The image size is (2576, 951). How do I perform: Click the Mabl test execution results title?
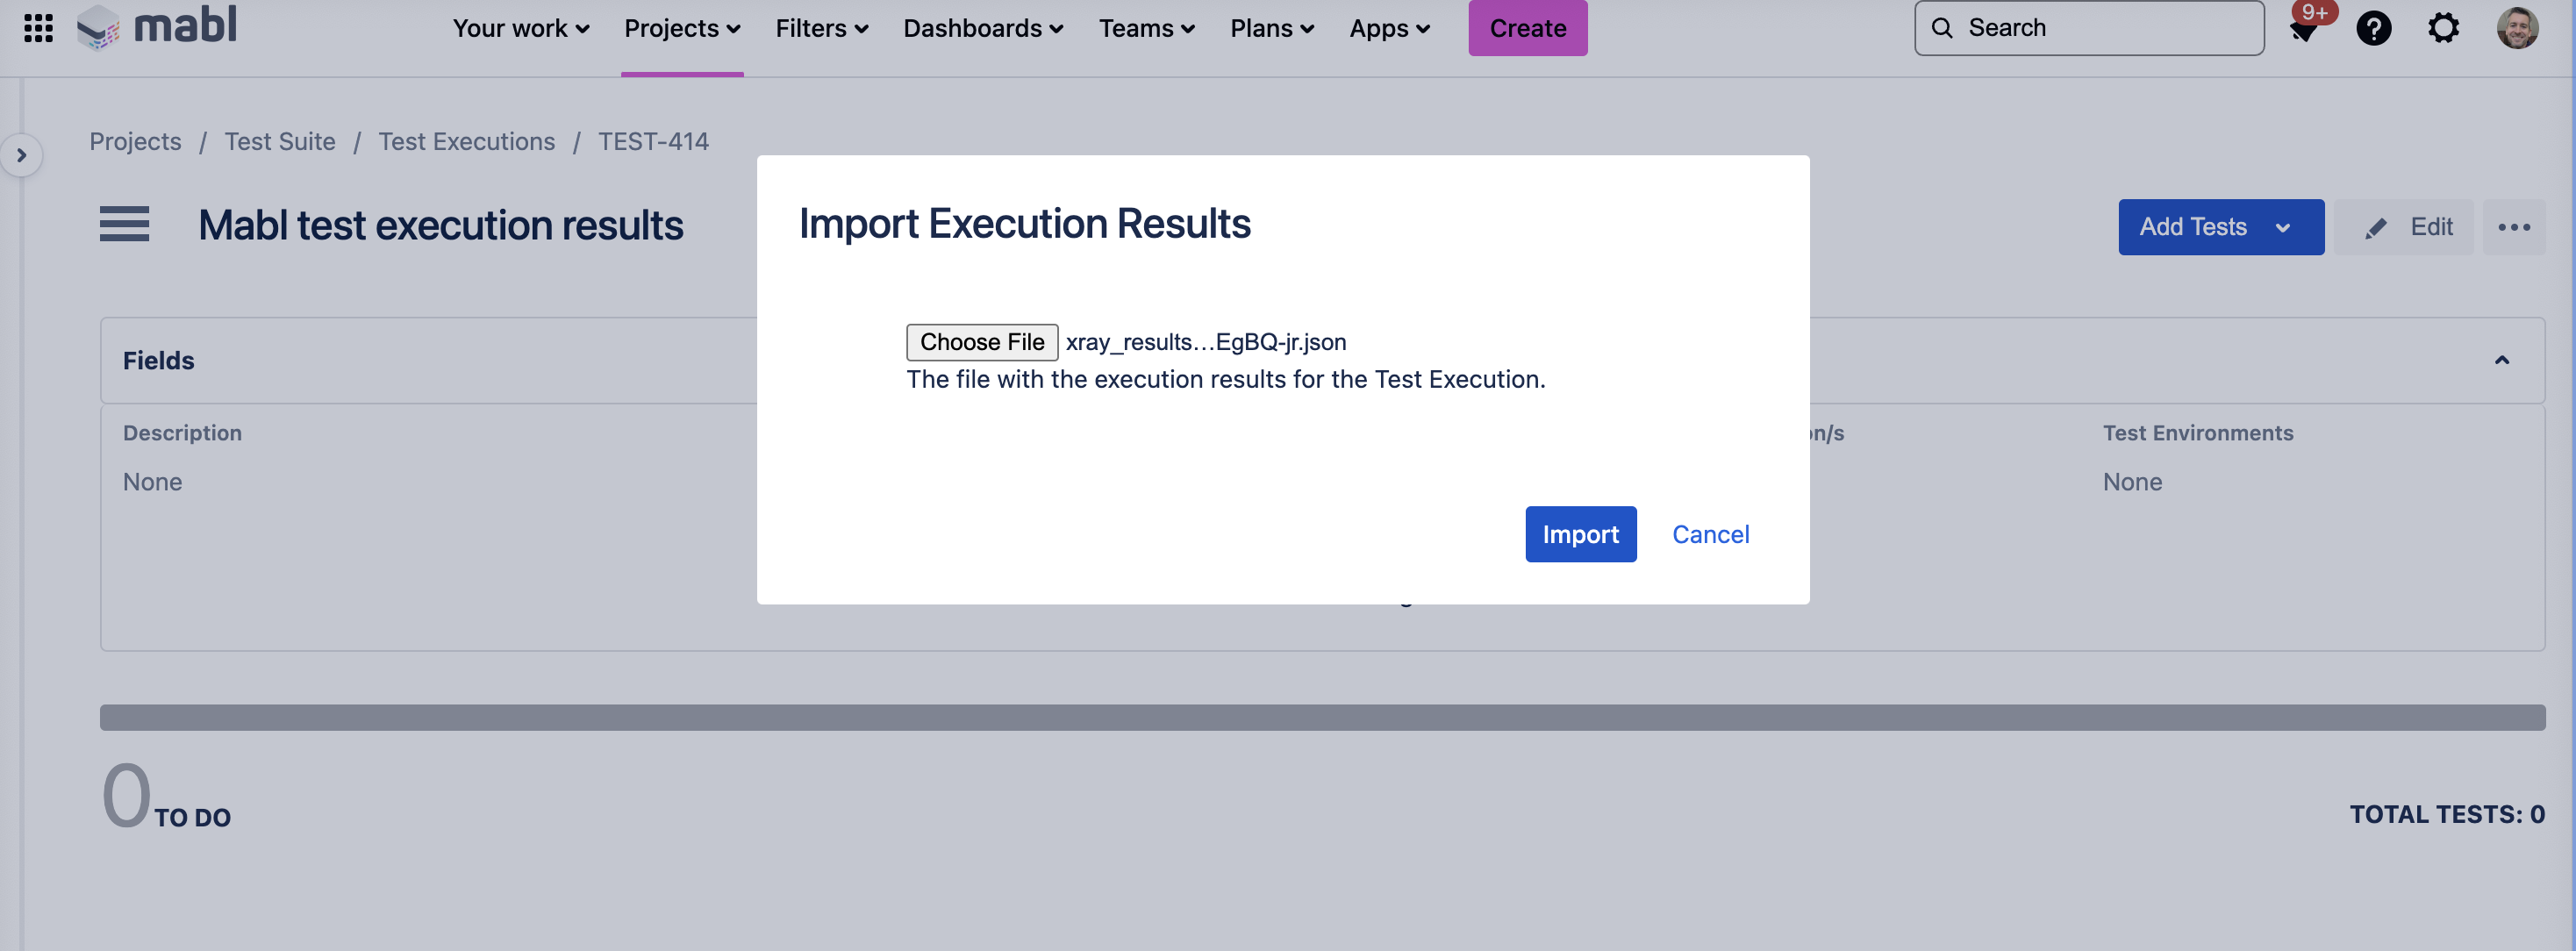pos(440,225)
